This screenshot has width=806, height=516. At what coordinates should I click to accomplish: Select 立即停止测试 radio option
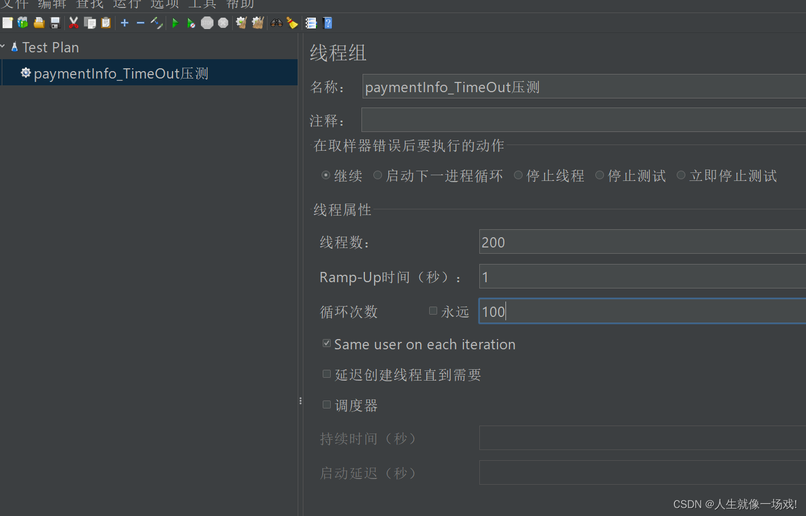[681, 175]
